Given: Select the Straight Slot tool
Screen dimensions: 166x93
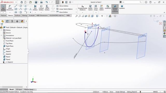Looking at the screenshot, I should 16,12.
